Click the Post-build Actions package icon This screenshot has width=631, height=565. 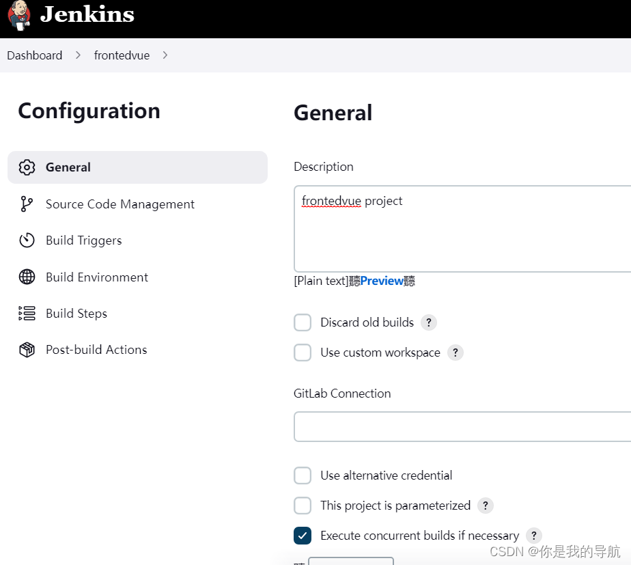coord(26,349)
